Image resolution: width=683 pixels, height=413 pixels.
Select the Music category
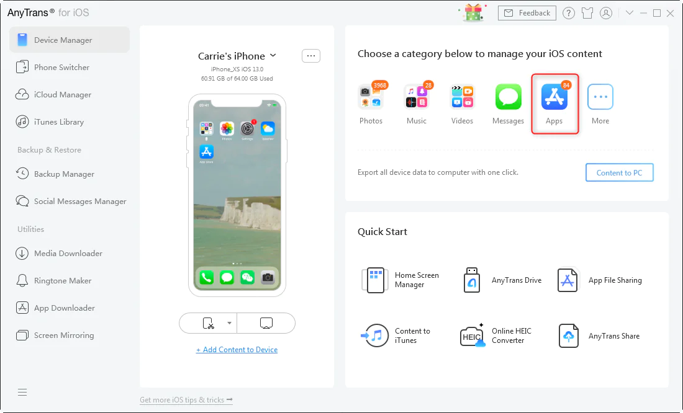click(x=417, y=104)
